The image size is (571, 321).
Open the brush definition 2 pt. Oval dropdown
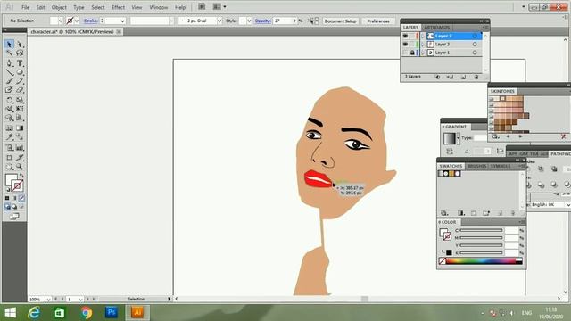coord(219,21)
